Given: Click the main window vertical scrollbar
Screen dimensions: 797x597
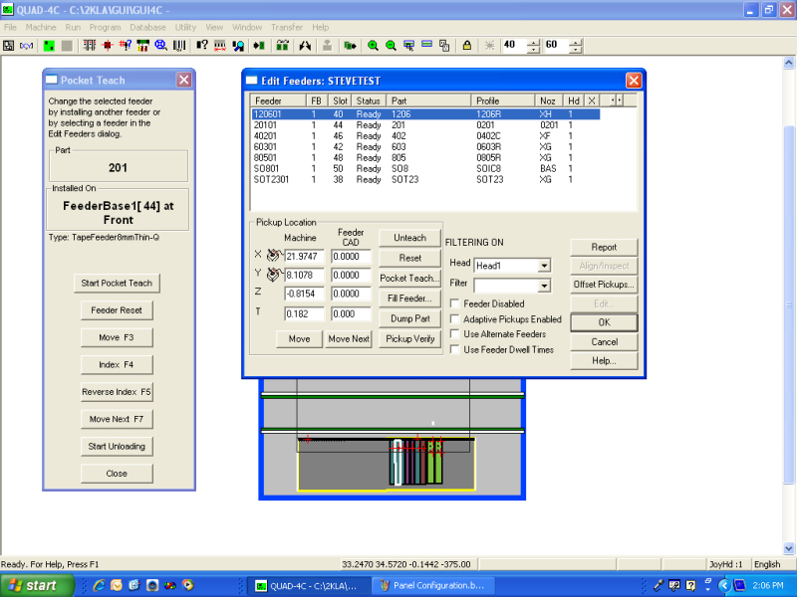Looking at the screenshot, I should (x=789, y=304).
